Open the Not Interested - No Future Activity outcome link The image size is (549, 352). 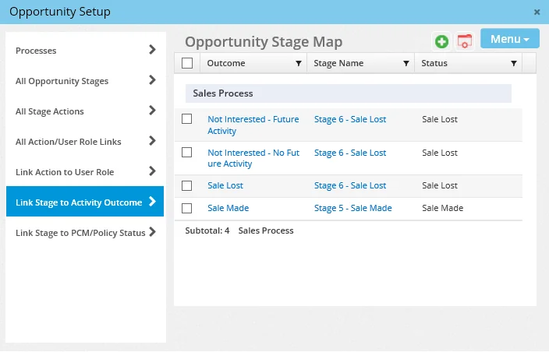pos(253,158)
